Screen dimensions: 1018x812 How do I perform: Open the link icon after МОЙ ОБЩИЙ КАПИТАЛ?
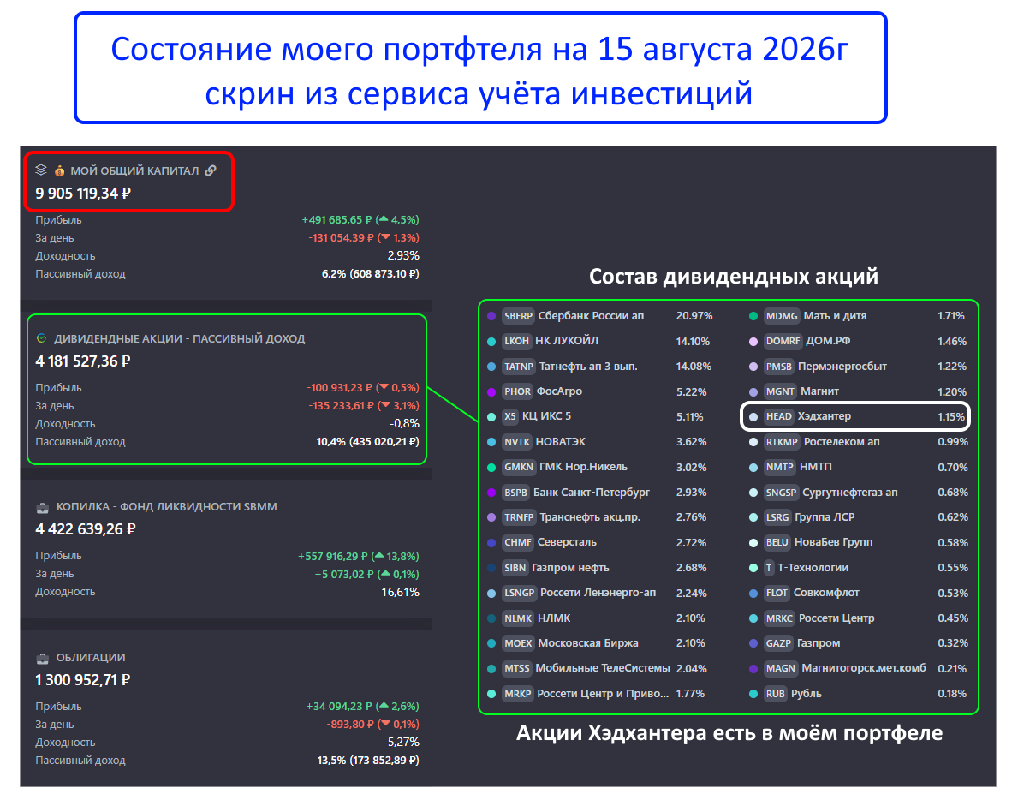pyautogui.click(x=211, y=170)
